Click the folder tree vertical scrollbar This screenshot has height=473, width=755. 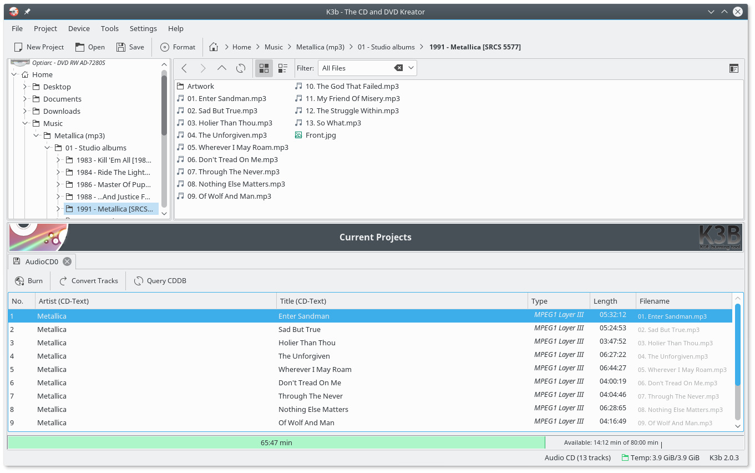(x=164, y=105)
